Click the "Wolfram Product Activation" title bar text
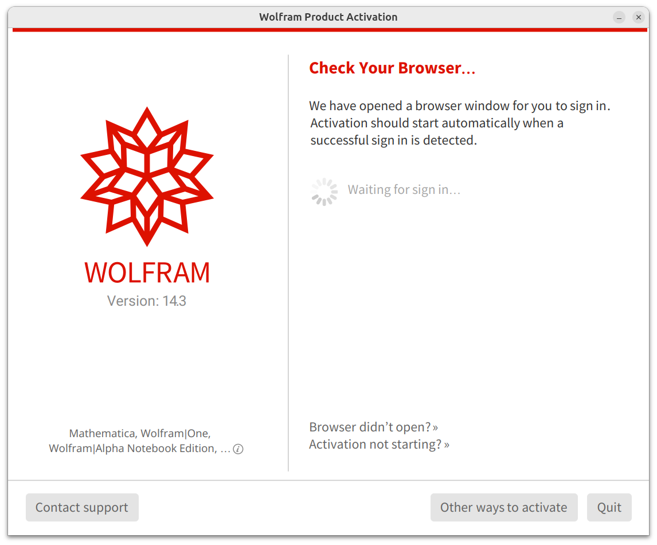Screen dimensions: 657x545 click(328, 17)
